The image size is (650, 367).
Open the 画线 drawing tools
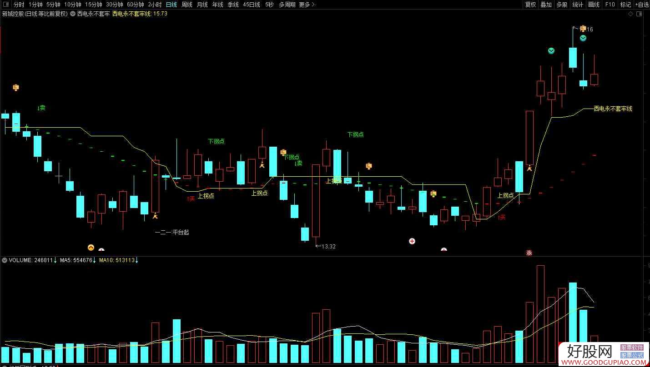(x=594, y=5)
